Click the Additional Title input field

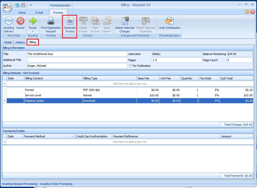pyautogui.click(x=77, y=60)
